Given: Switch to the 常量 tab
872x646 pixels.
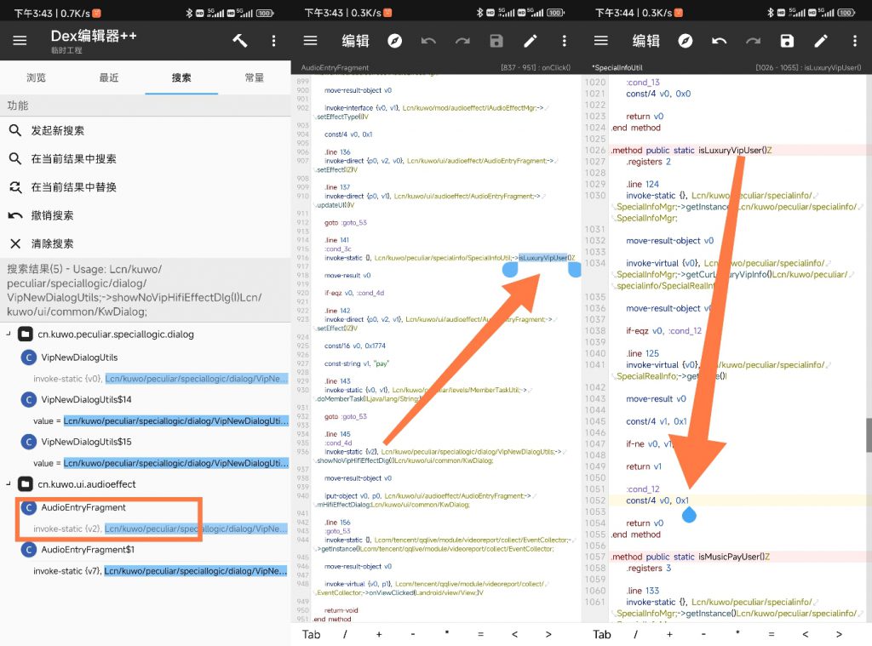Looking at the screenshot, I should (x=254, y=77).
